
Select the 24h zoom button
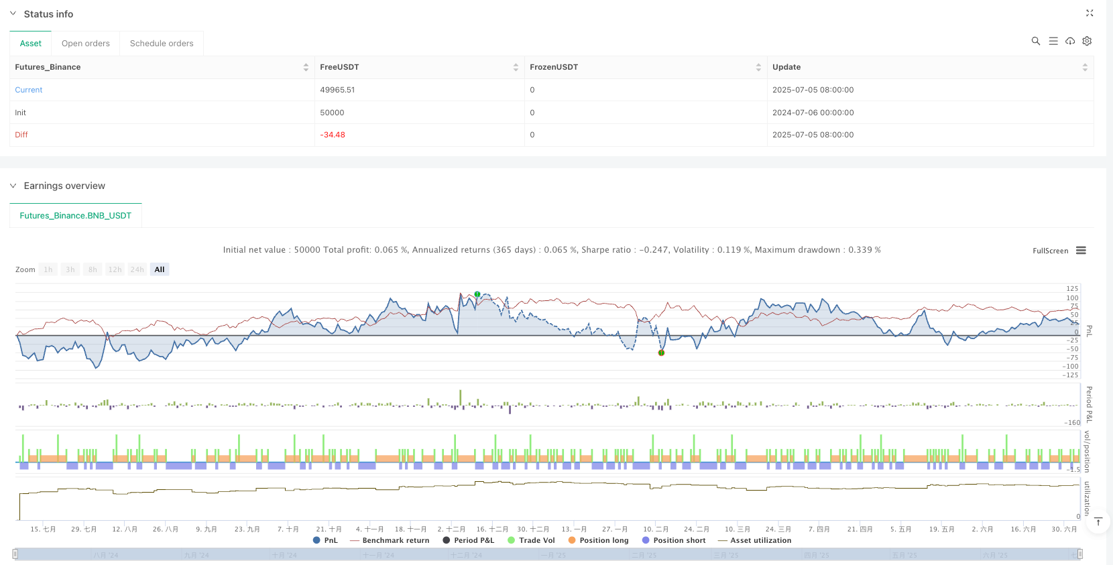[x=137, y=269]
